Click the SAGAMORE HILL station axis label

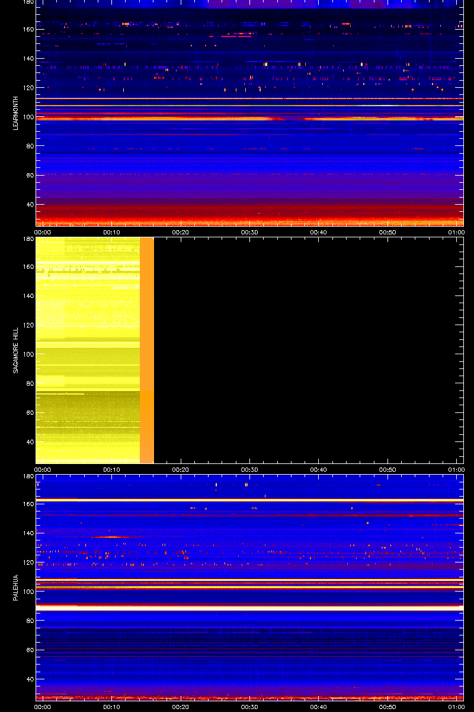click(17, 350)
